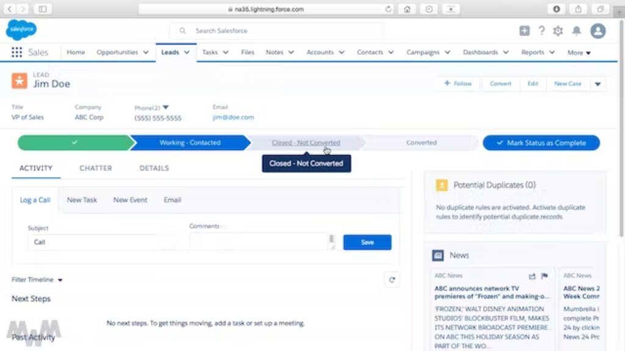This screenshot has height=351, width=625.
Task: Flag the ABC News article
Action: click(x=544, y=276)
